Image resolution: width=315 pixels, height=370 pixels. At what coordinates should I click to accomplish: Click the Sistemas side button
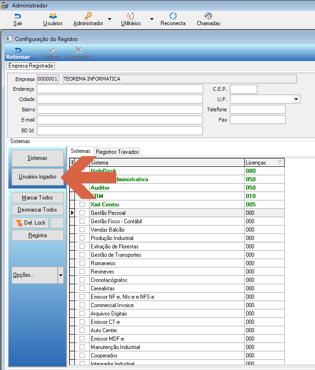[x=38, y=158]
